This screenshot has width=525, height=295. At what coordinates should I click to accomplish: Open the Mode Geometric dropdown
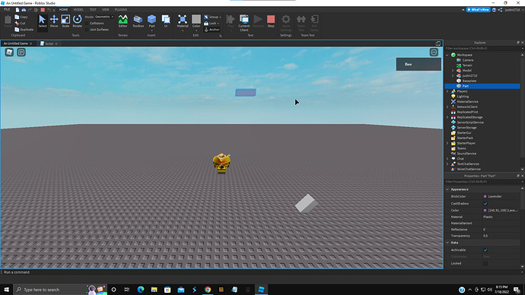pos(104,17)
